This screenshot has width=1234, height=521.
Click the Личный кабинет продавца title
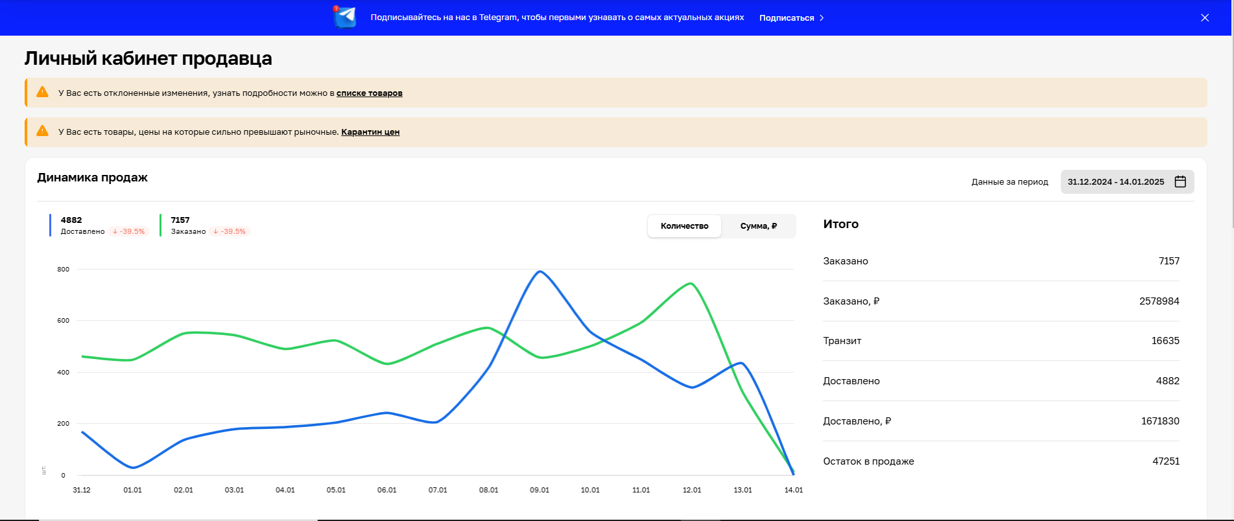(148, 58)
